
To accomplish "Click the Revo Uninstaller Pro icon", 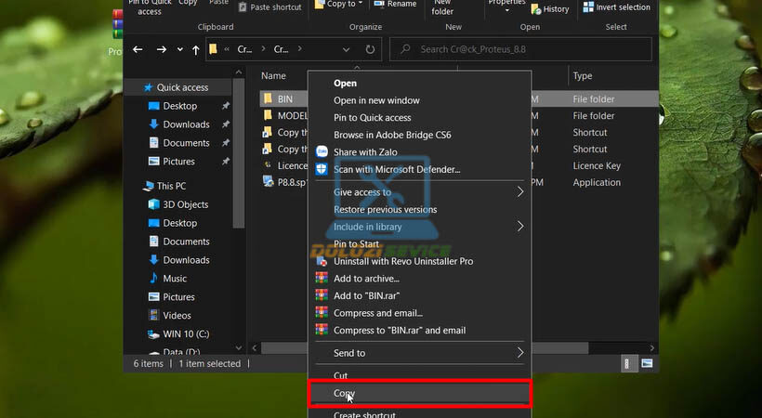I will [322, 261].
